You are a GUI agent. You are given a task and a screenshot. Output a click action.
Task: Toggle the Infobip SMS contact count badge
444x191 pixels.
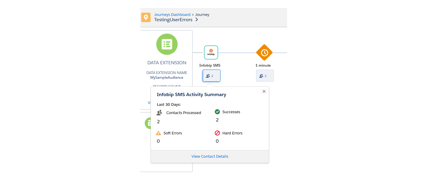pyautogui.click(x=211, y=76)
